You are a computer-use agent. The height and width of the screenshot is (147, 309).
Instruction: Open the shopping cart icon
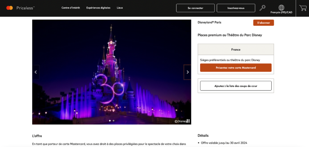point(303,8)
